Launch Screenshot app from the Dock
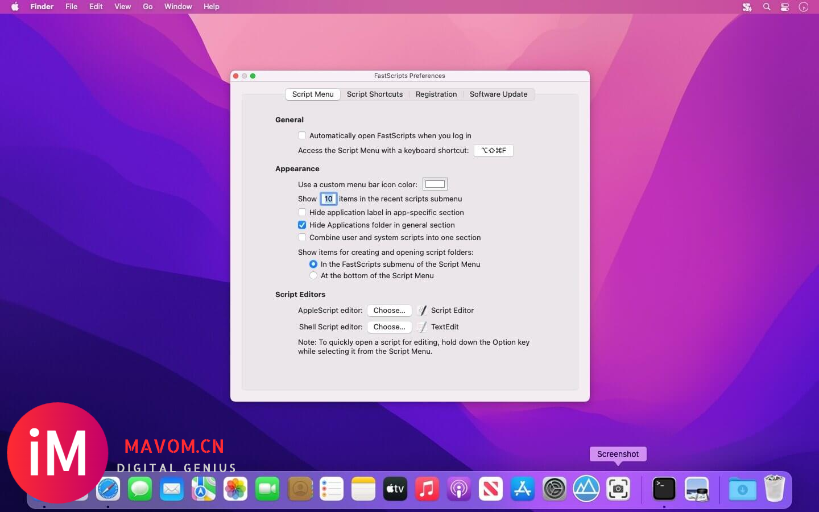This screenshot has width=819, height=512. (618, 489)
